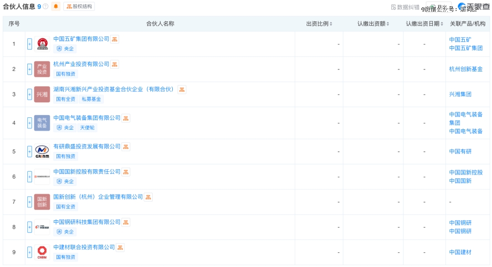View equity structure icon for 中国五矿集团有限公司

pyautogui.click(x=115, y=40)
